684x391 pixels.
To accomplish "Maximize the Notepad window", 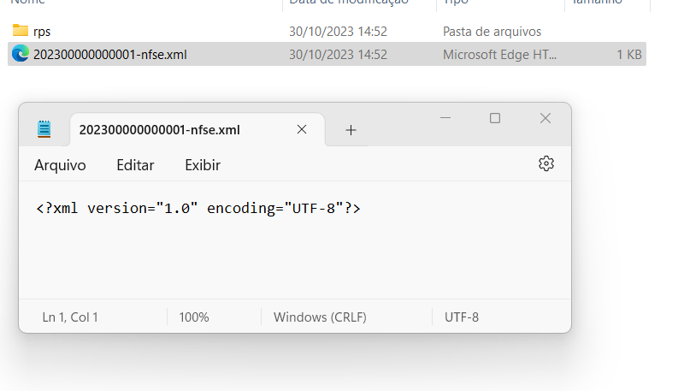I will tap(495, 118).
